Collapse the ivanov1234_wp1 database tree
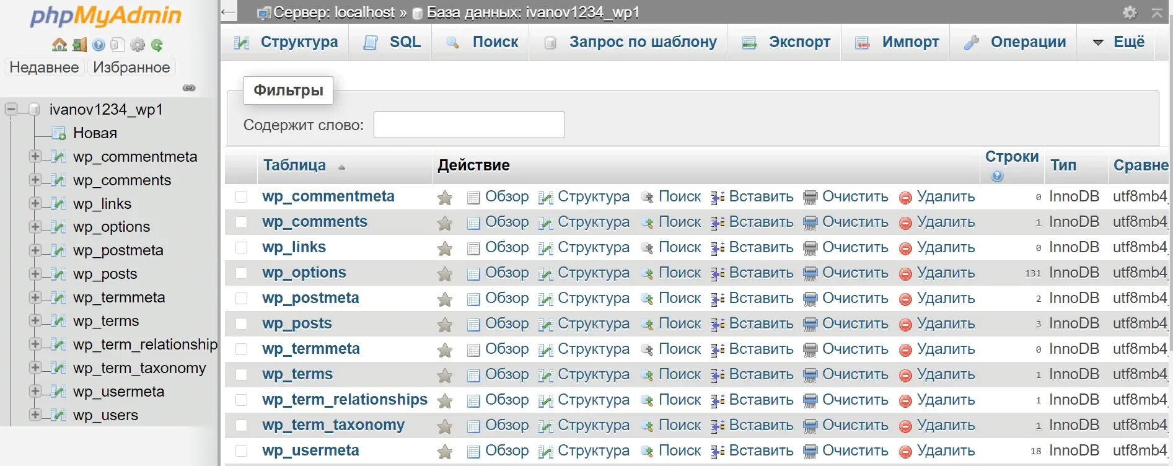 (x=11, y=110)
